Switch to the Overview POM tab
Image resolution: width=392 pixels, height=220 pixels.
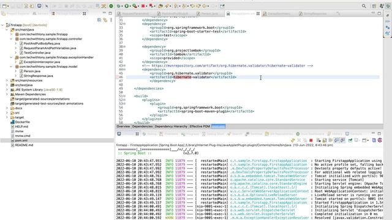pos(123,127)
